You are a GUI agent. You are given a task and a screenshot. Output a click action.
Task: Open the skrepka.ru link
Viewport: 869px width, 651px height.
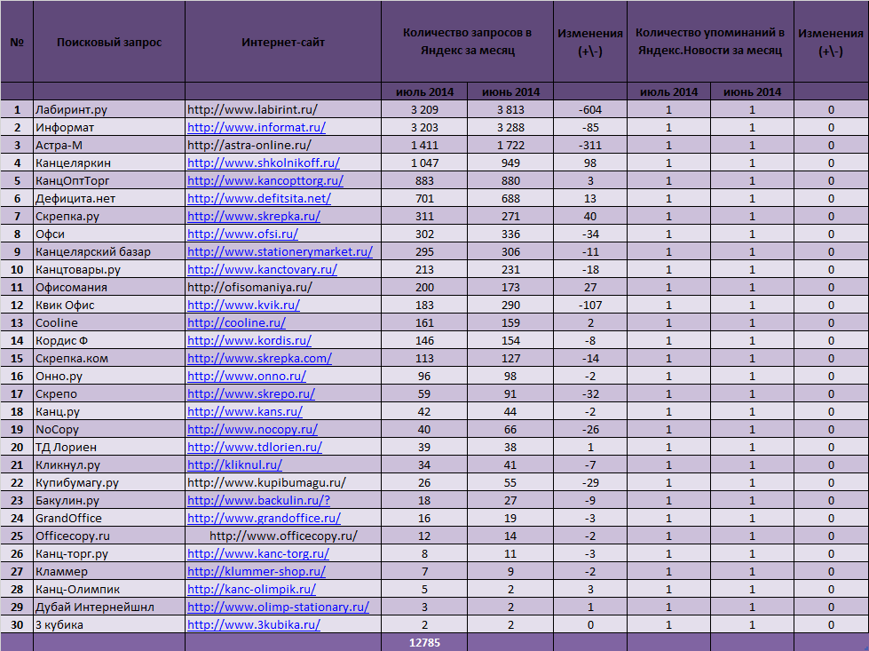tap(253, 217)
